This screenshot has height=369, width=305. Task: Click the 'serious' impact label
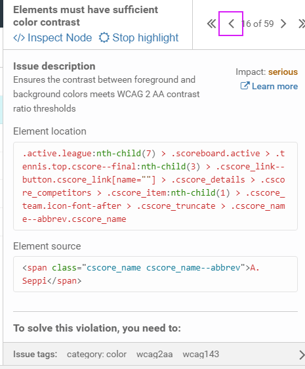pos(283,72)
